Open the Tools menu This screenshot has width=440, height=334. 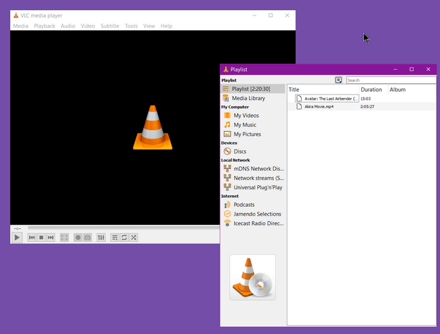132,26
